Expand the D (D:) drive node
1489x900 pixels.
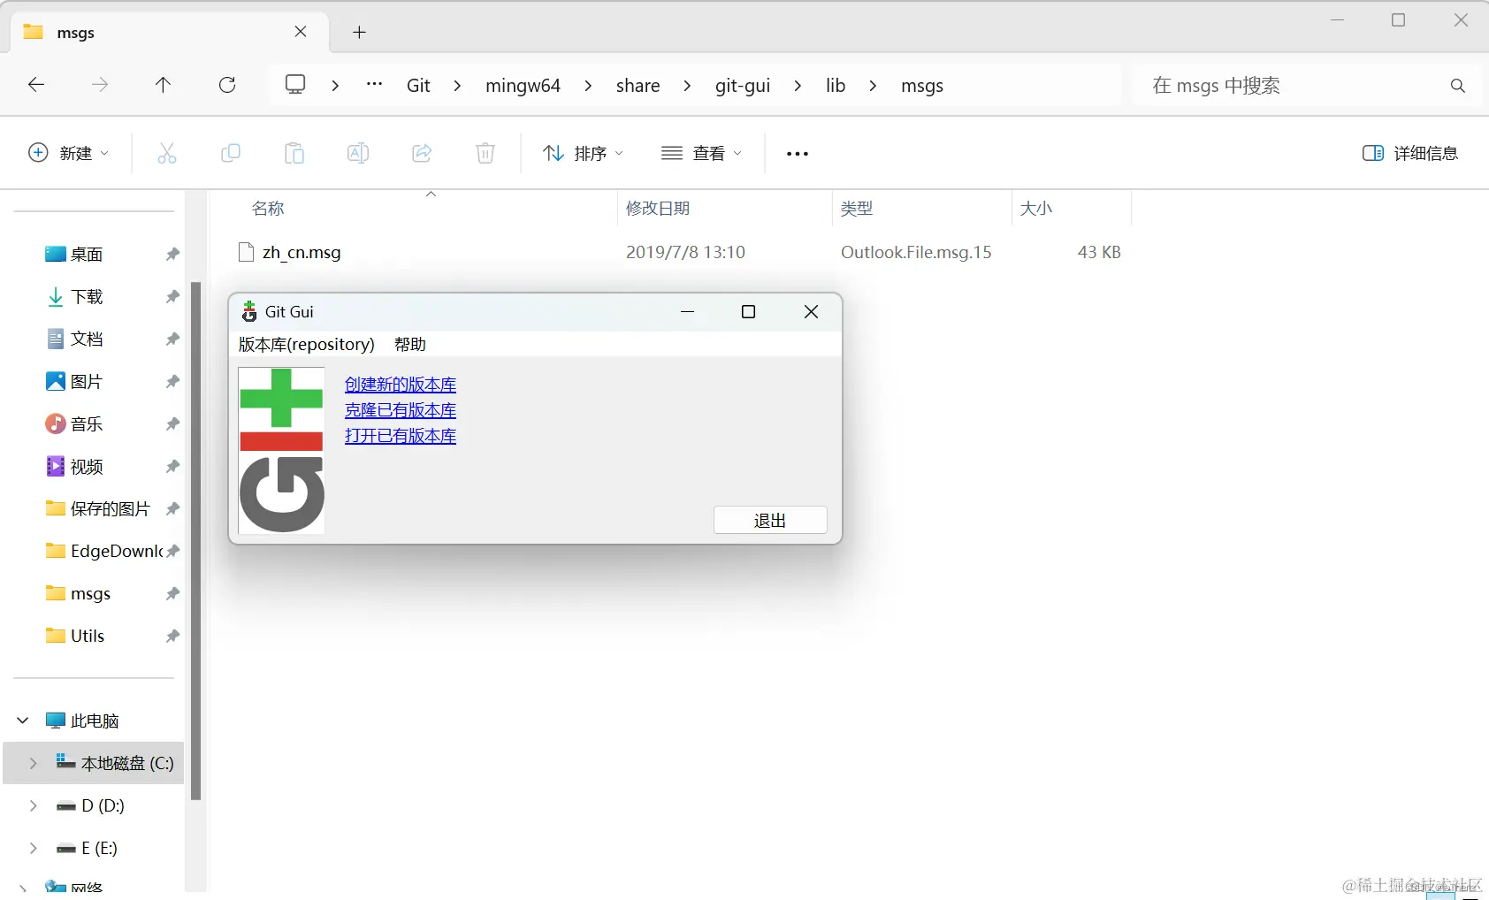[x=34, y=805]
